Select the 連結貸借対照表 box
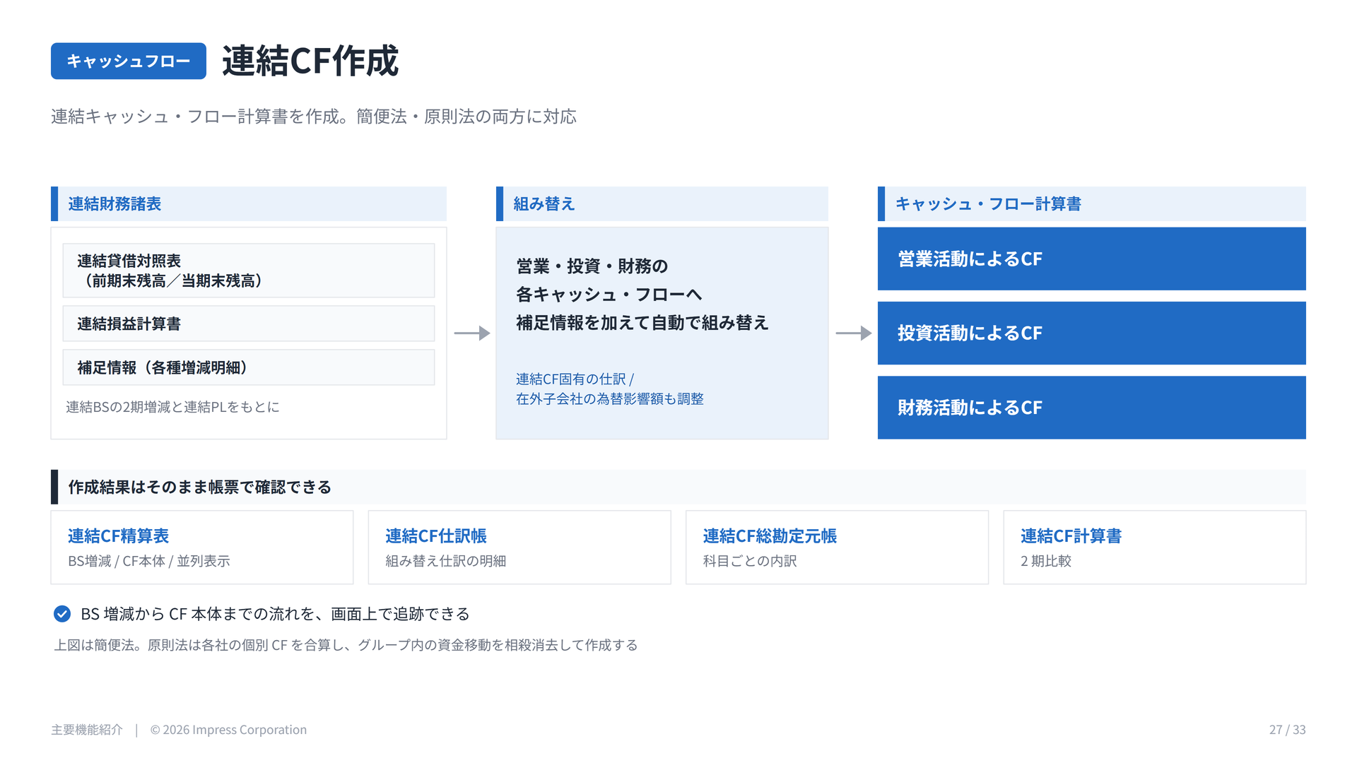The image size is (1357, 763). [x=249, y=271]
